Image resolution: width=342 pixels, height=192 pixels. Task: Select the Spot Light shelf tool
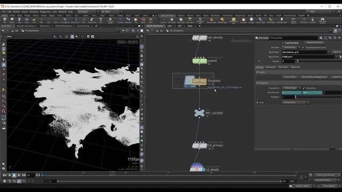(x=181, y=20)
